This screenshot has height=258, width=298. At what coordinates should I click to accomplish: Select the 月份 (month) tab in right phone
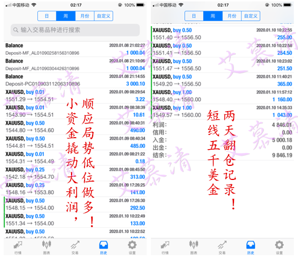point(232,16)
